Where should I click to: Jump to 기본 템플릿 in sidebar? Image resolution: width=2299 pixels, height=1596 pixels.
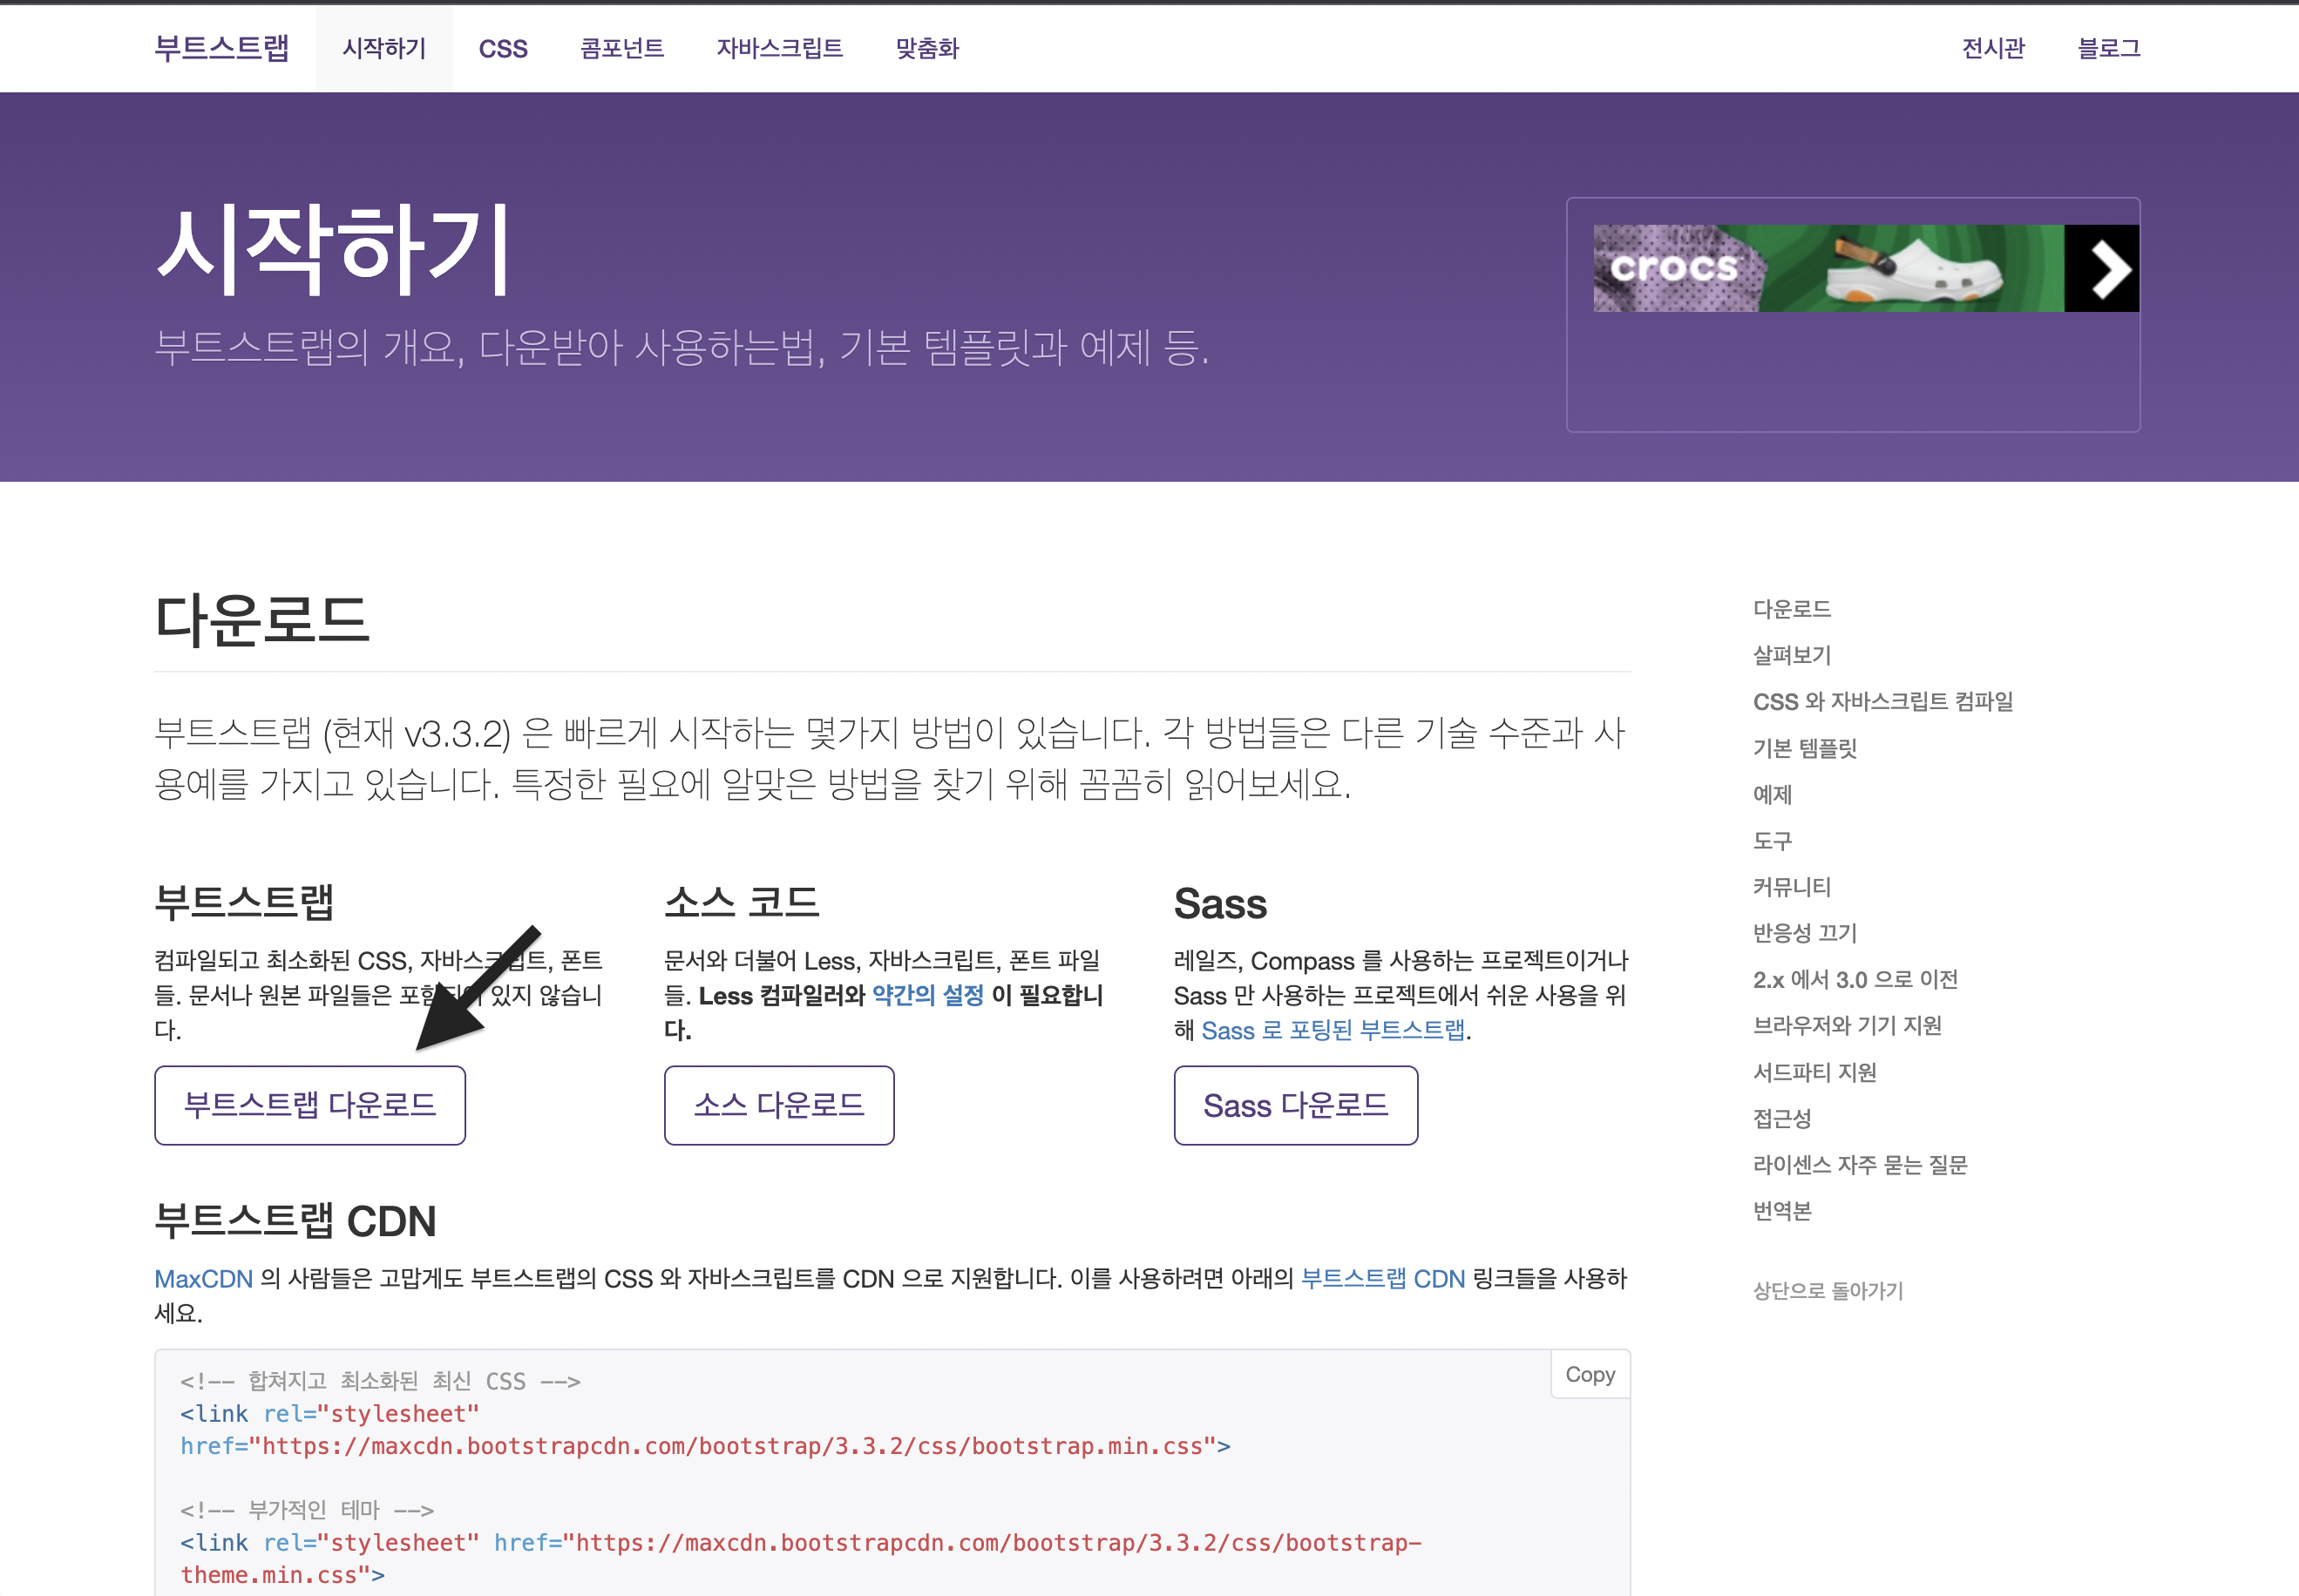point(1805,748)
